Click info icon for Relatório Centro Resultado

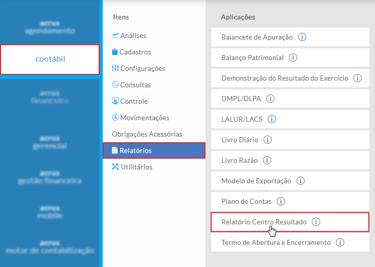point(316,222)
